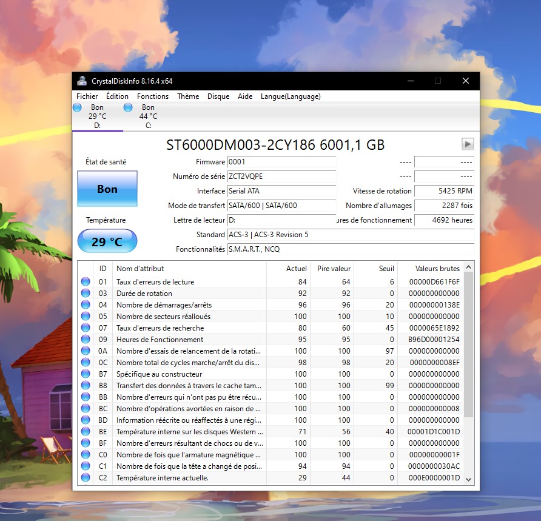
Task: Select row Spécifique au constructeur
Action: [x=271, y=374]
